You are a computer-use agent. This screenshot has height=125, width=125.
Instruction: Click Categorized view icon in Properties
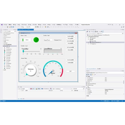click(87, 75)
